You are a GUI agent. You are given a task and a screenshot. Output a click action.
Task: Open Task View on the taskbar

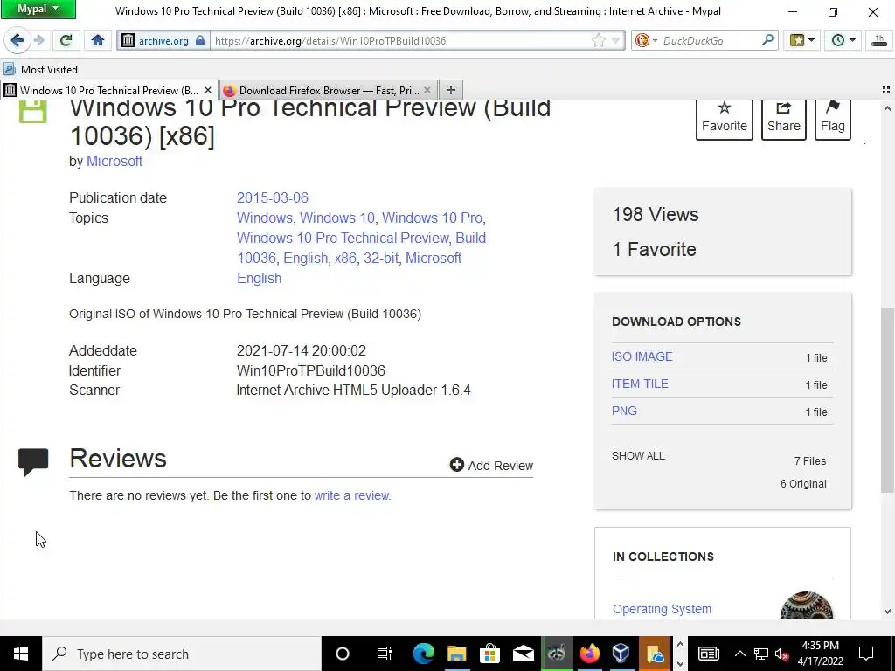pyautogui.click(x=385, y=654)
